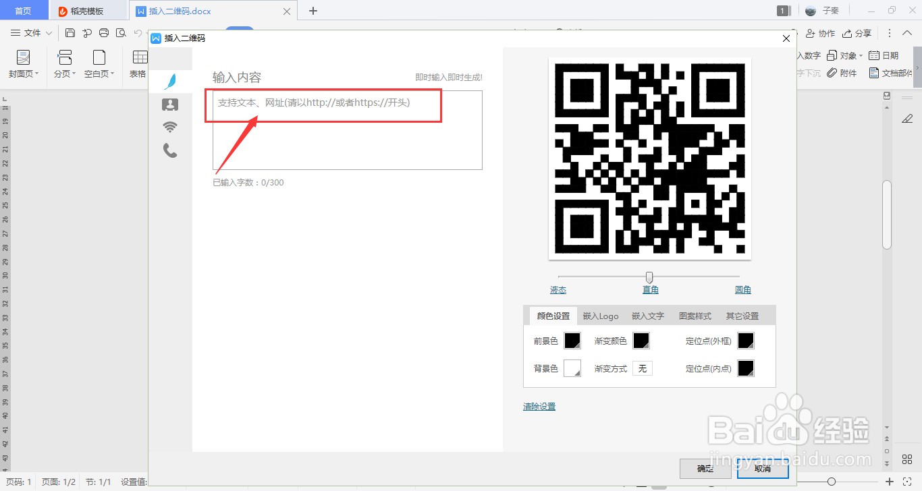Click the Print Preview magnifier icon
The height and width of the screenshot is (491, 922).
click(121, 33)
